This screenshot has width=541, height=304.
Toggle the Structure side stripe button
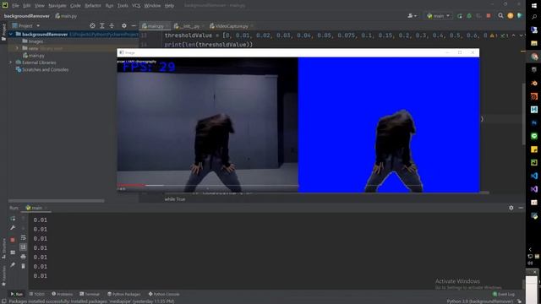pos(3,247)
